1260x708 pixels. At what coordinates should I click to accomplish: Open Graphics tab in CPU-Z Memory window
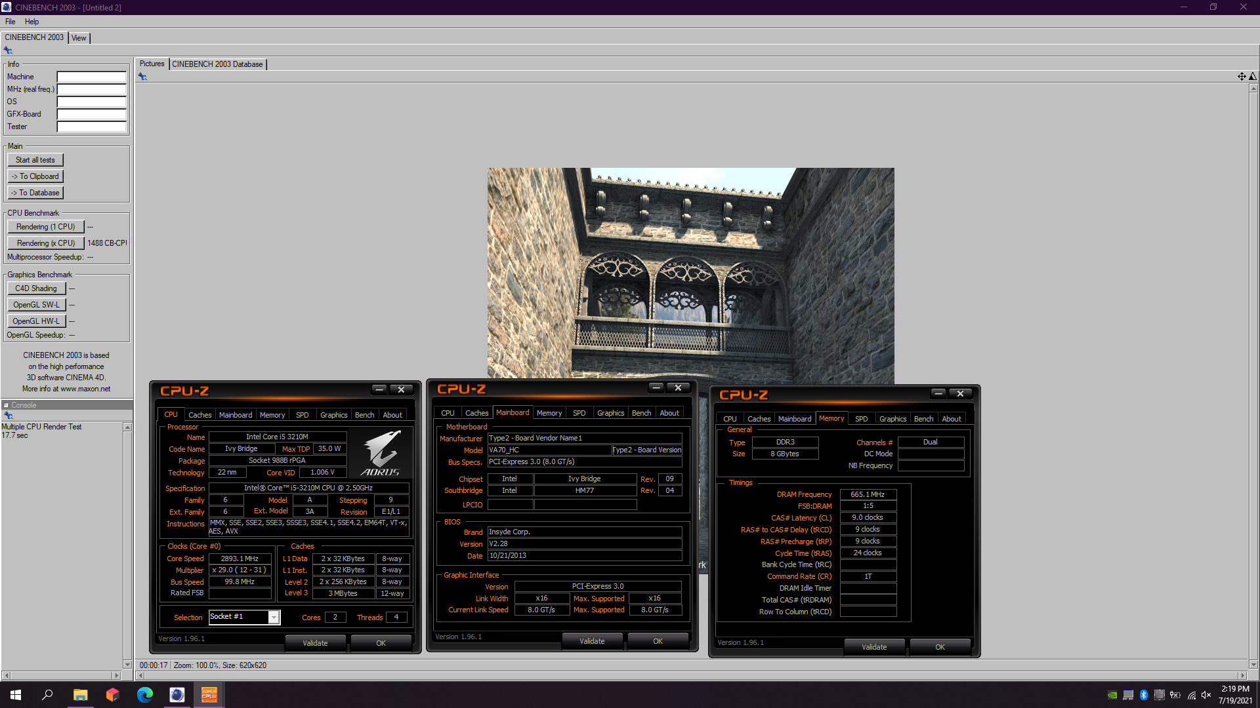coord(892,419)
